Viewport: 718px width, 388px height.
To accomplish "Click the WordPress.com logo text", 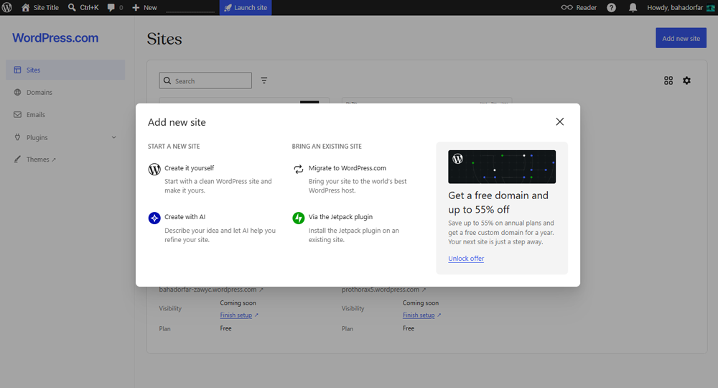I will click(x=55, y=37).
